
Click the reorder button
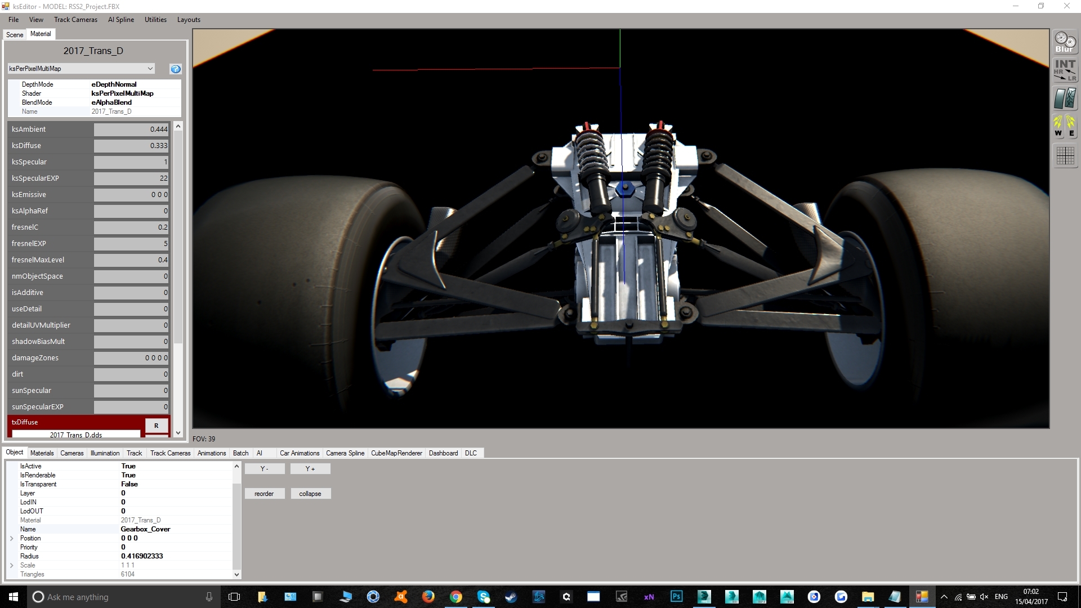pos(265,494)
